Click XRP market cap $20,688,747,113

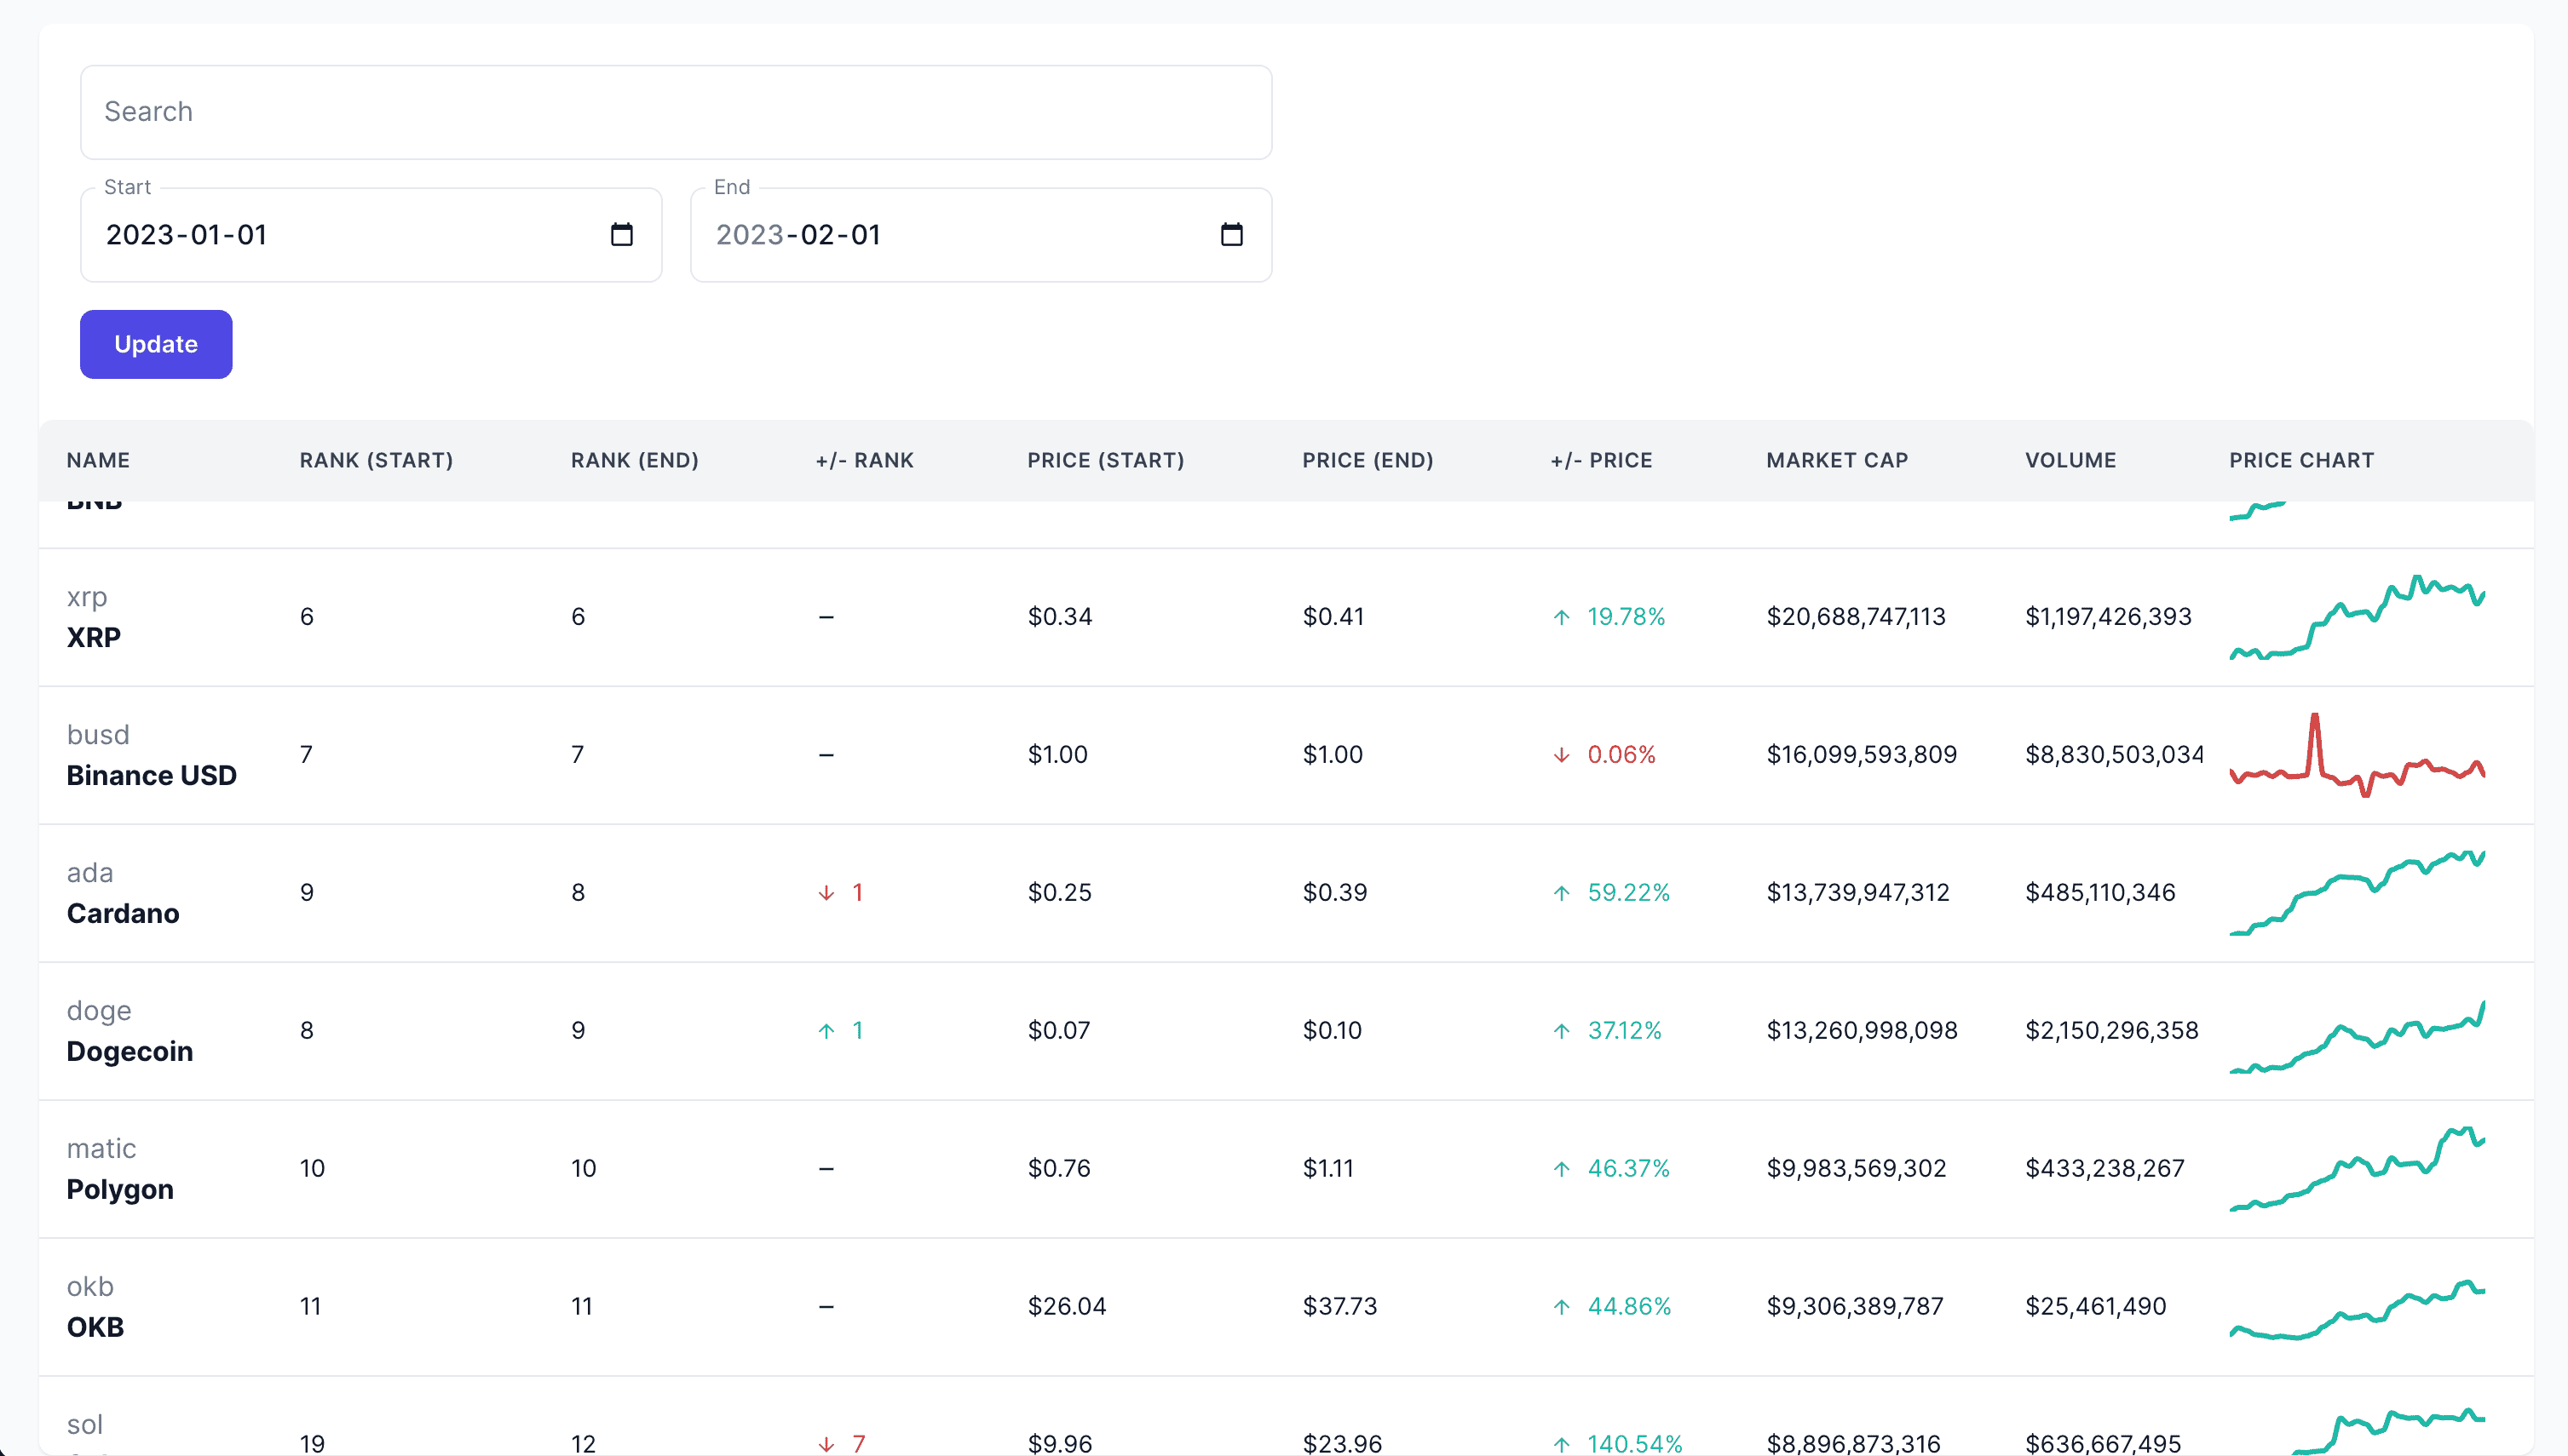coord(1856,617)
